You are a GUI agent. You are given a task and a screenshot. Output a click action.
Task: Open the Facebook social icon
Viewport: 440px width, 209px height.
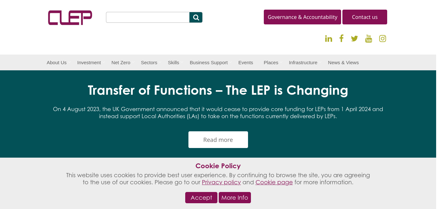[341, 39]
